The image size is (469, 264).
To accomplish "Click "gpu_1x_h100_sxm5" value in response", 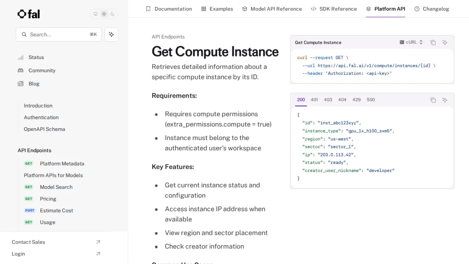I will pos(369,131).
